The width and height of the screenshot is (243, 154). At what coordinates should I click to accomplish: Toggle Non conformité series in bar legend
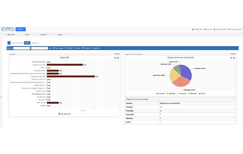click(x=64, y=114)
